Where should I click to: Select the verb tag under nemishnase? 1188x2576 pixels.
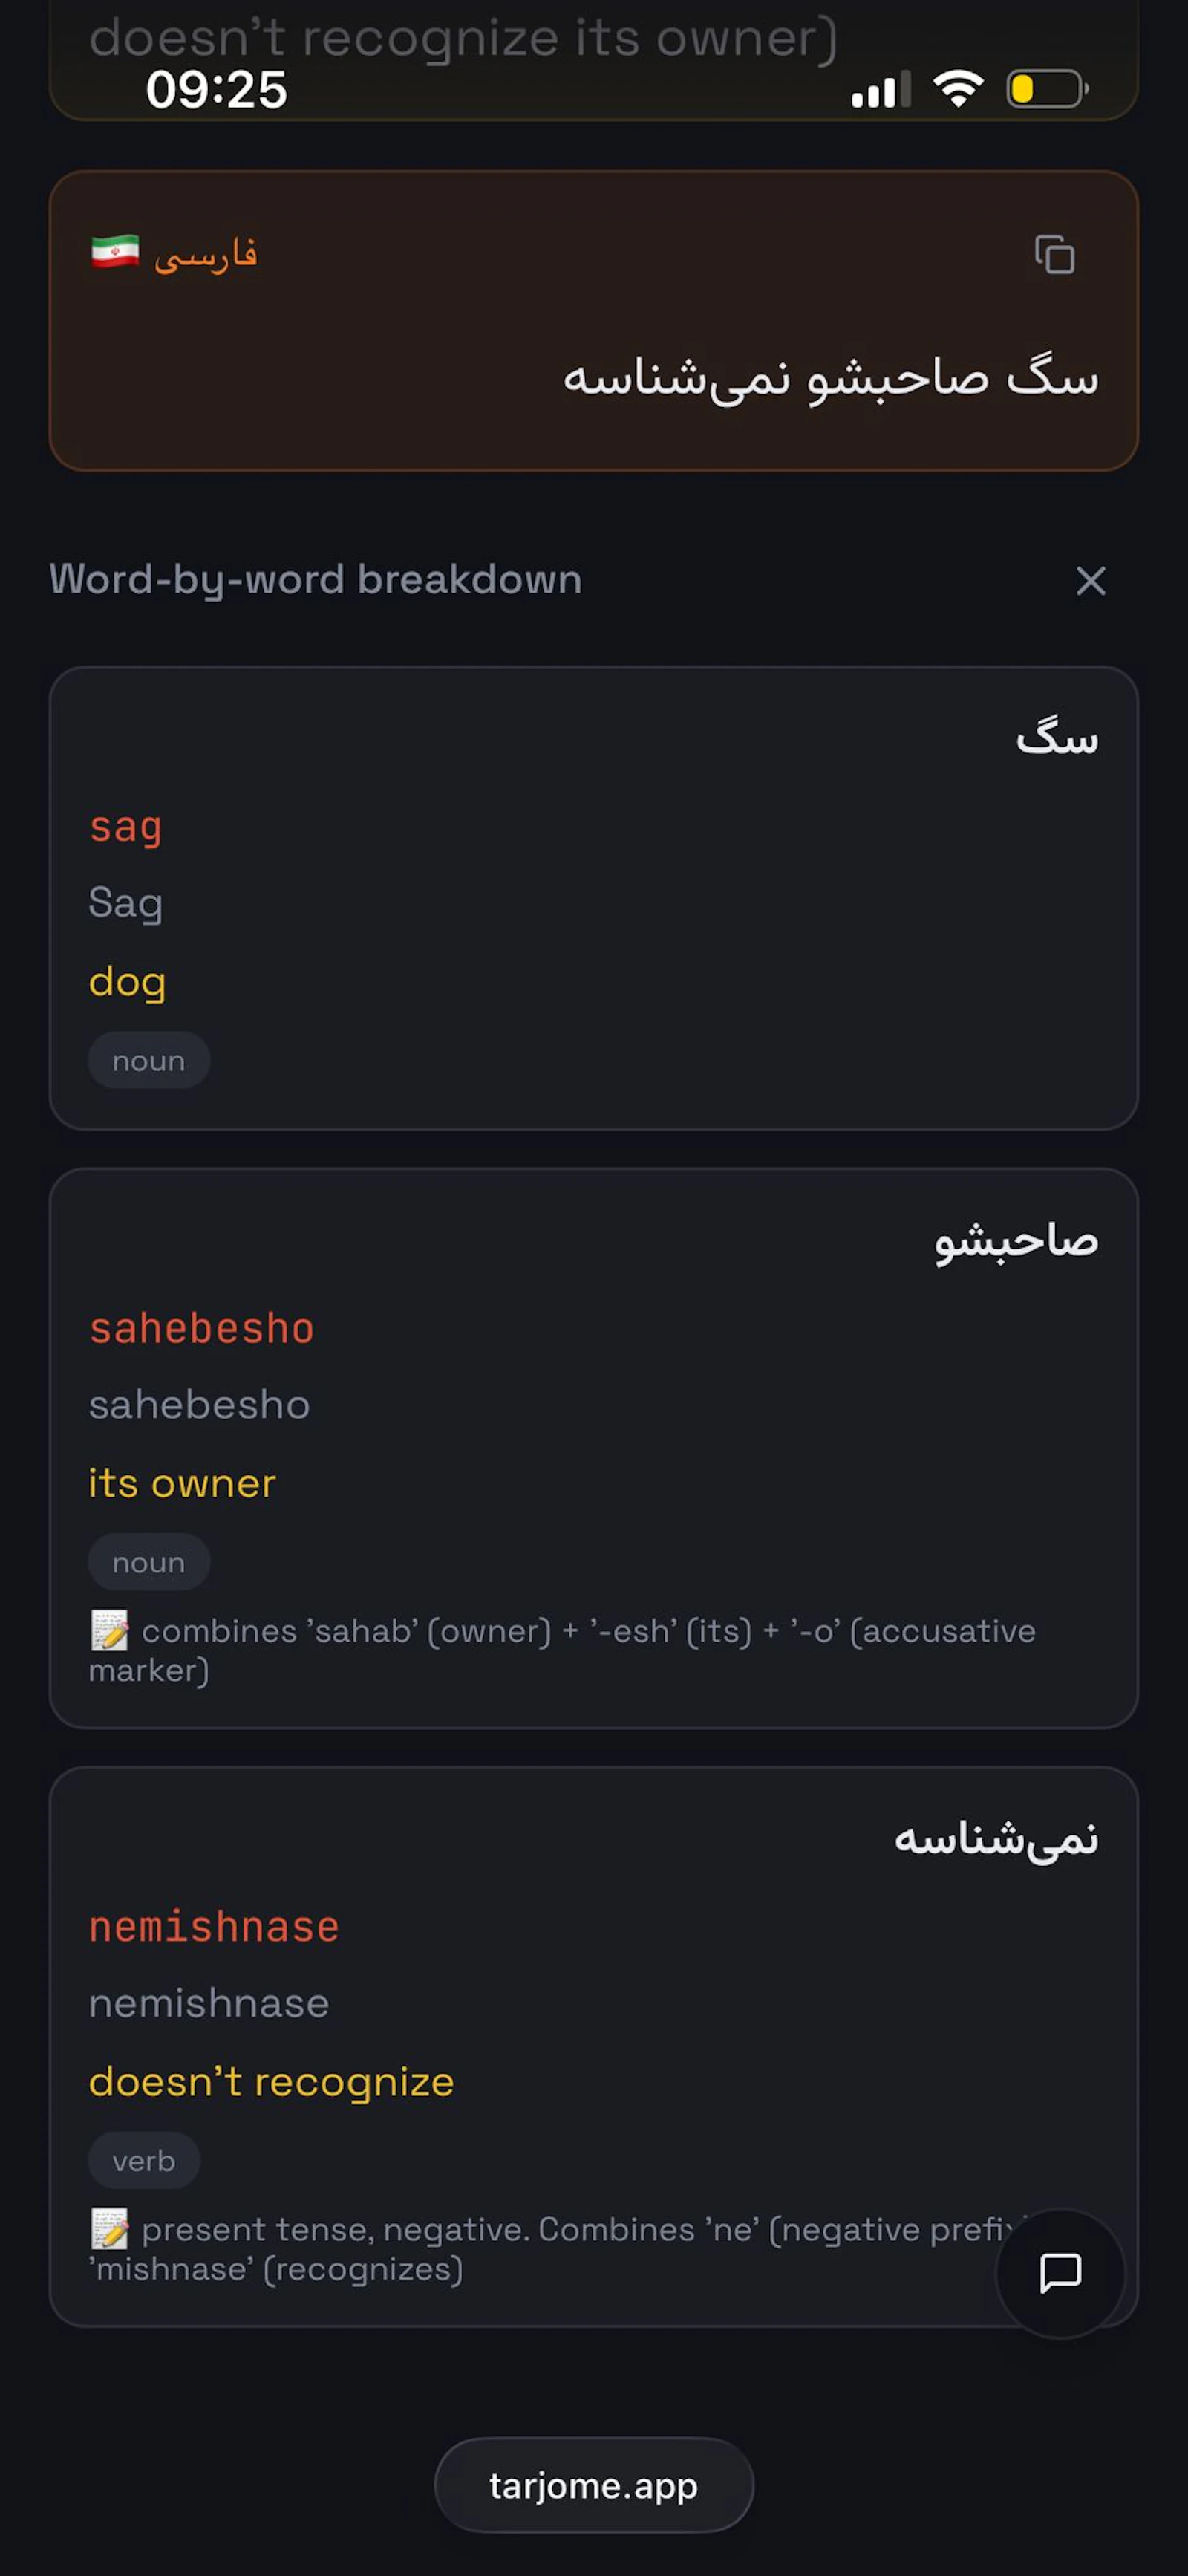point(143,2160)
